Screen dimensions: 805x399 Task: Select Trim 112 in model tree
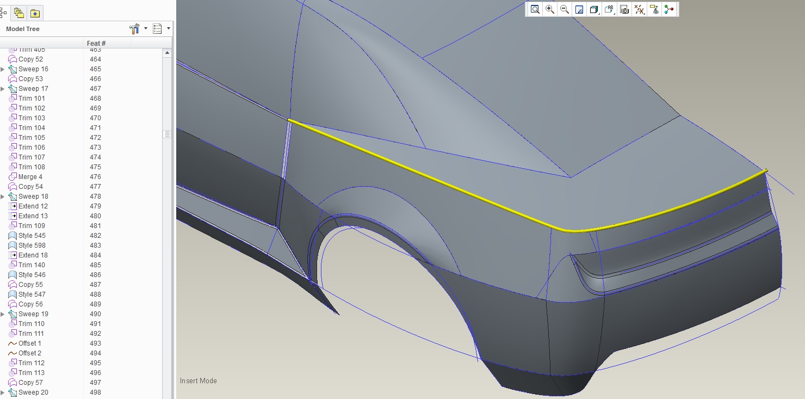(x=32, y=363)
